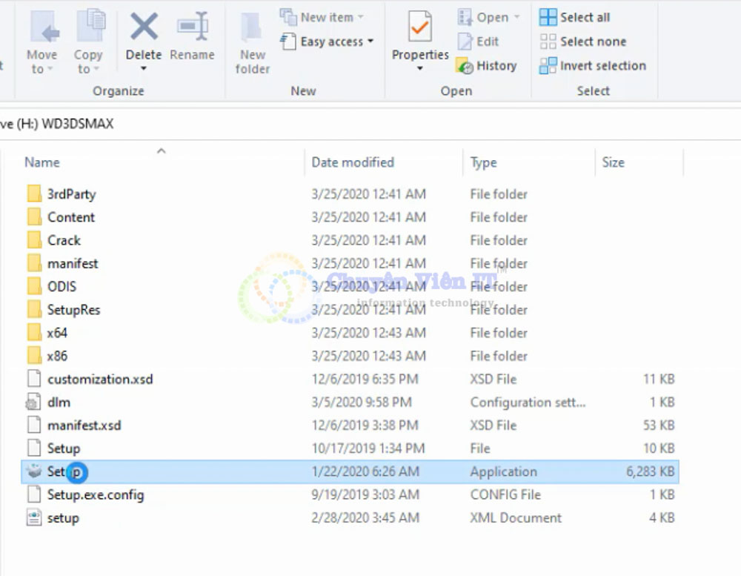Open Properties using its checkmark icon
Image resolution: width=741 pixels, height=576 pixels.
420,28
